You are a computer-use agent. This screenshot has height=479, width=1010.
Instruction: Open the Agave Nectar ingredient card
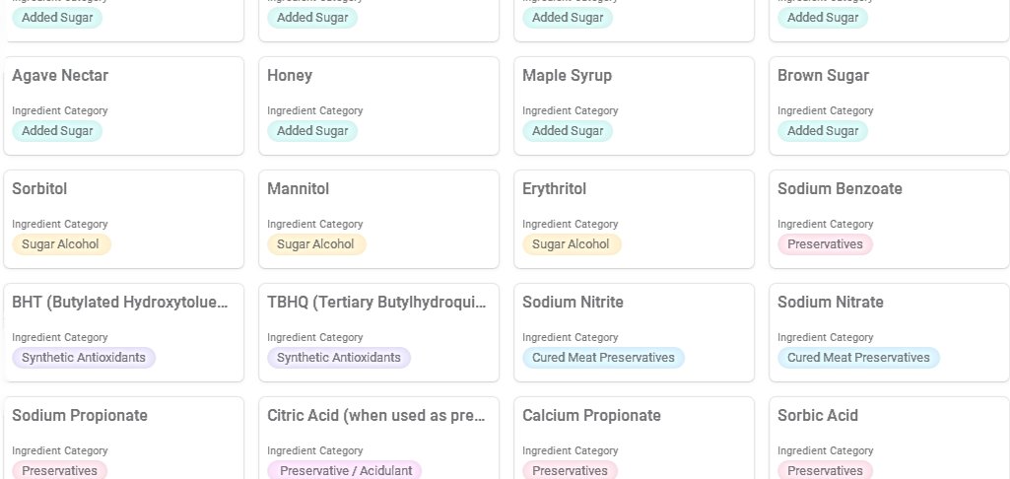(x=124, y=105)
